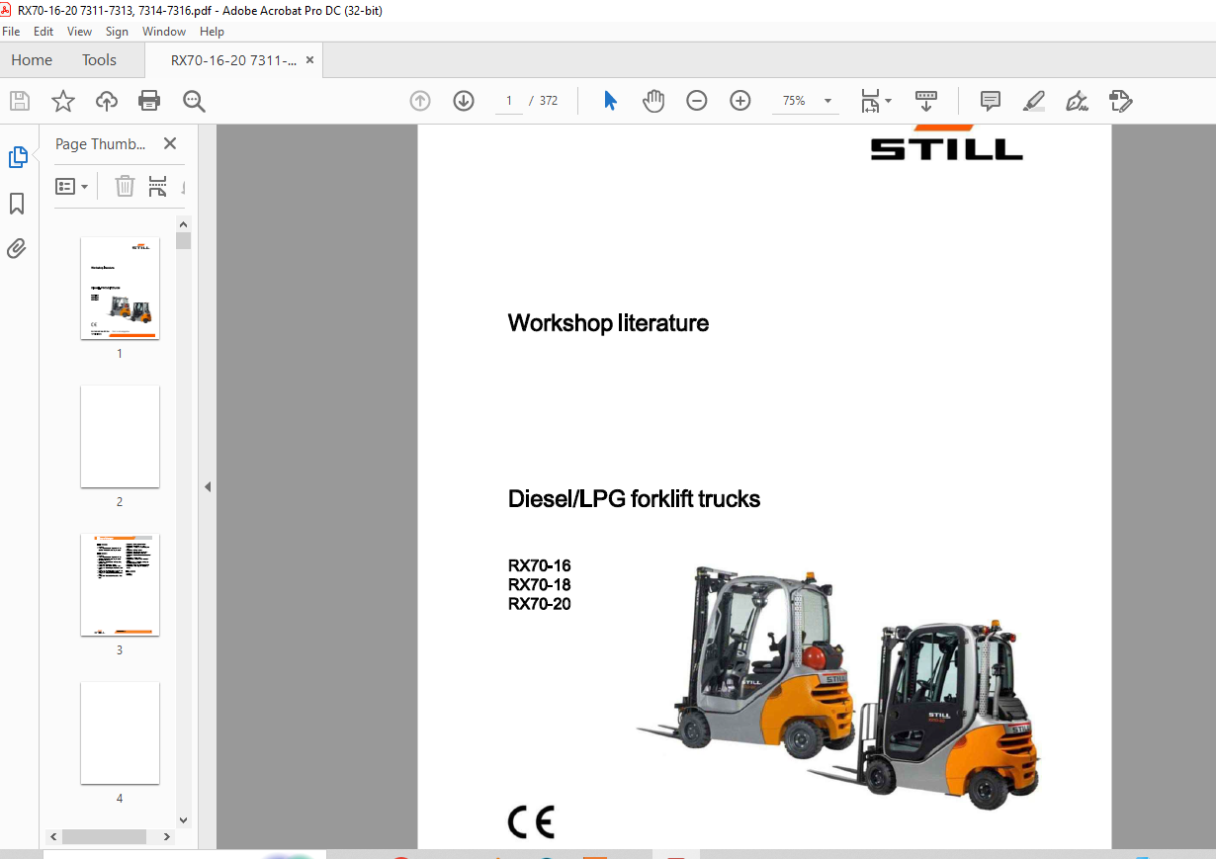The height and width of the screenshot is (859, 1216).
Task: Open the Bookmarks sidebar icon
Action: (x=17, y=204)
